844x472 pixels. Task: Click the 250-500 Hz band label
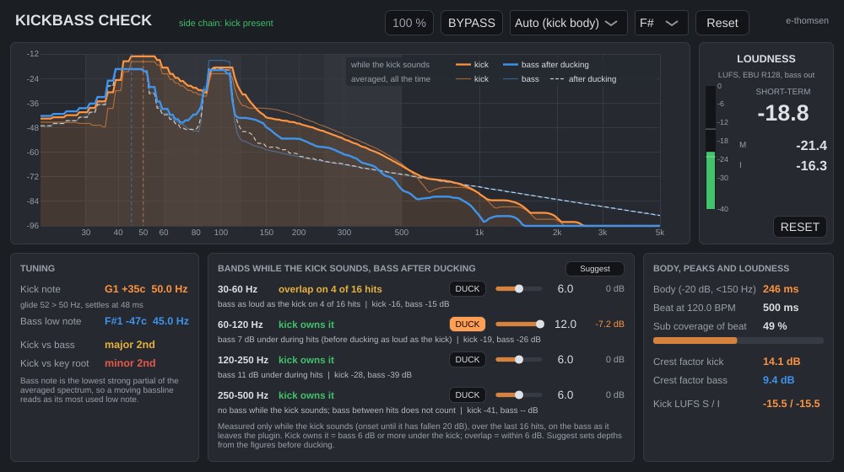click(x=243, y=395)
